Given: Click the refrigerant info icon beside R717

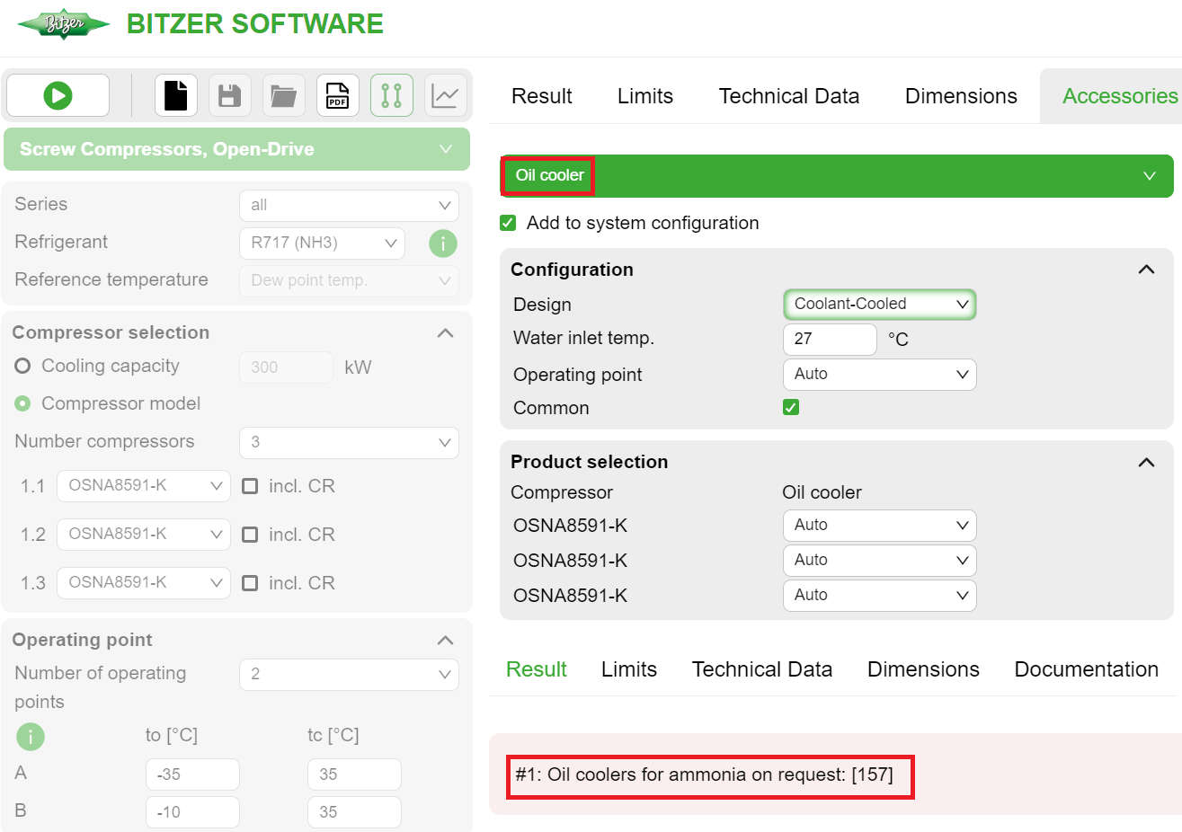Looking at the screenshot, I should point(442,243).
